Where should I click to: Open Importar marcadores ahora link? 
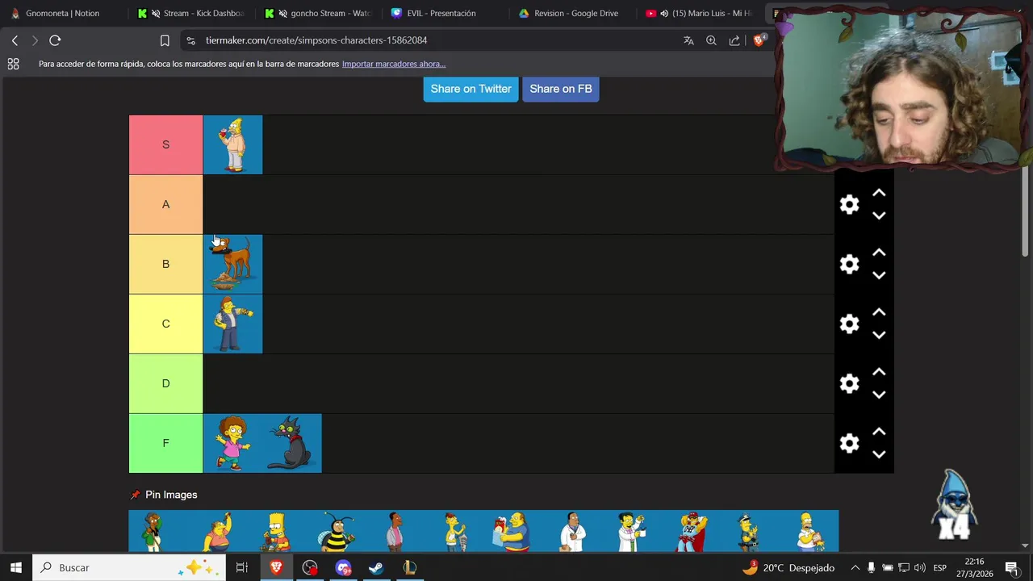[394, 64]
